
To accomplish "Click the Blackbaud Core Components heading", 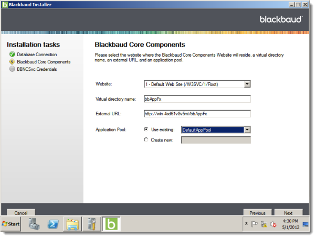I will [x=140, y=45].
